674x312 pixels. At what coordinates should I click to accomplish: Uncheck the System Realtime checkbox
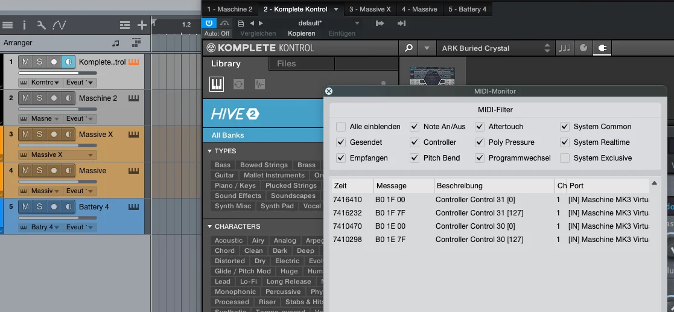click(565, 142)
